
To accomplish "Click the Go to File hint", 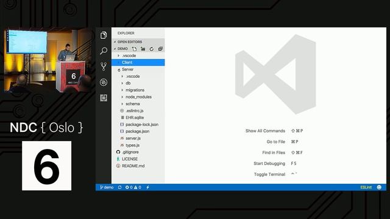I will point(282,142).
